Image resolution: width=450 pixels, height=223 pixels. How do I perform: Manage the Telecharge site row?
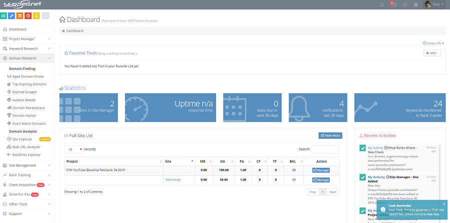coord(321,180)
